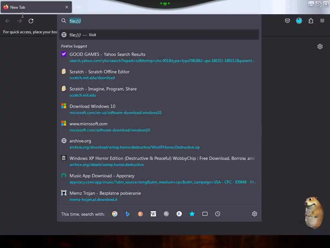330x248 pixels.
Task: Click the globe icon beside file:/// Visit
Action: click(x=64, y=35)
